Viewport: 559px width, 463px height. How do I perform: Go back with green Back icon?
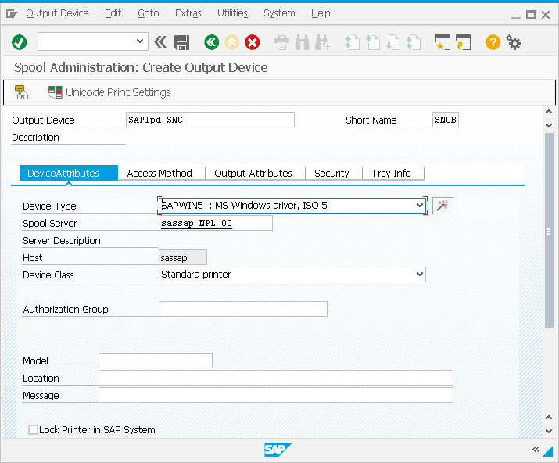(211, 42)
